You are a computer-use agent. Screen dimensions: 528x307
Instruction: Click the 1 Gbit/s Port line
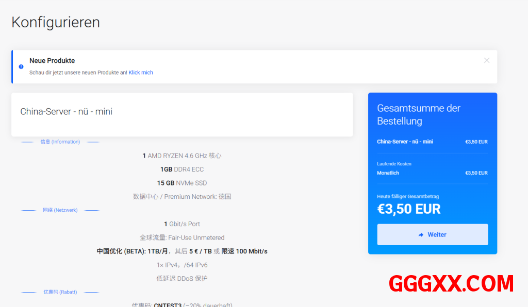tap(182, 224)
